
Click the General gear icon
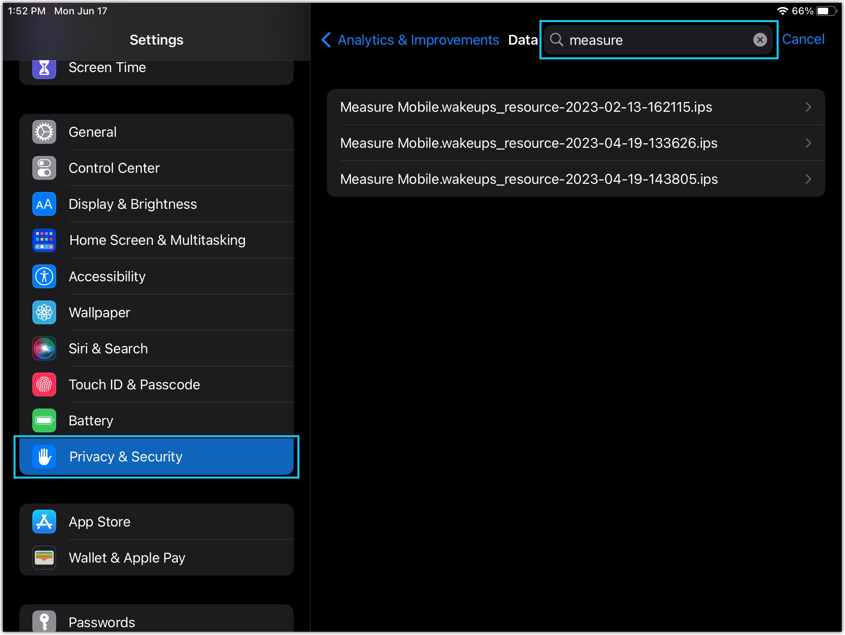point(44,132)
